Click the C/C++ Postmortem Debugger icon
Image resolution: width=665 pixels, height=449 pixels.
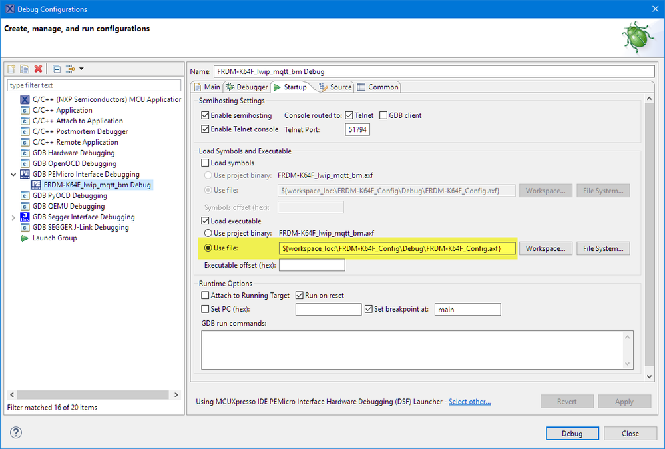[25, 131]
